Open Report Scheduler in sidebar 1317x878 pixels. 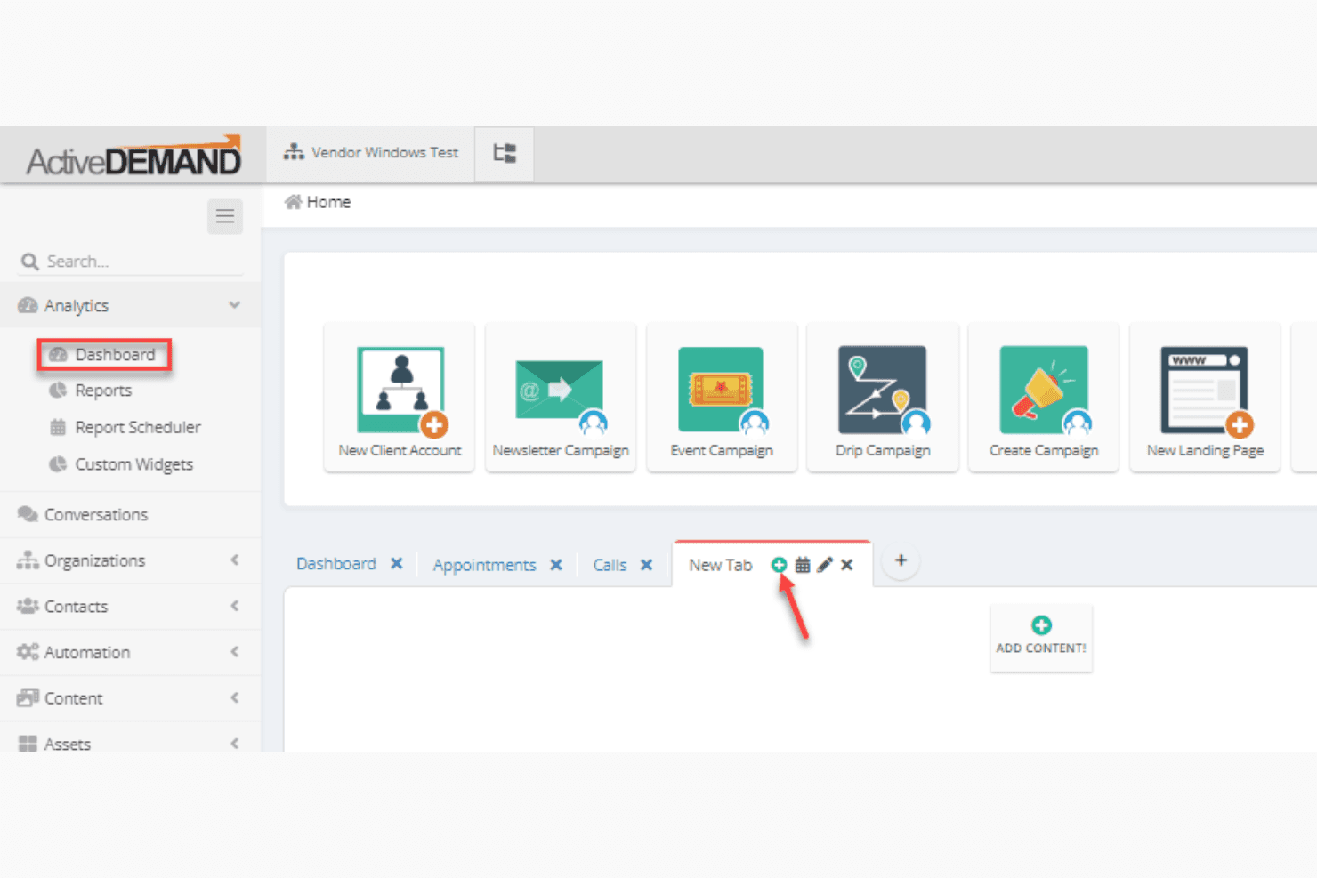[x=125, y=428]
